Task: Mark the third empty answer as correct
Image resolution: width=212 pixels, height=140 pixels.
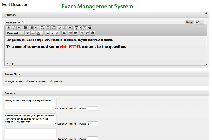Action: (x=75, y=139)
